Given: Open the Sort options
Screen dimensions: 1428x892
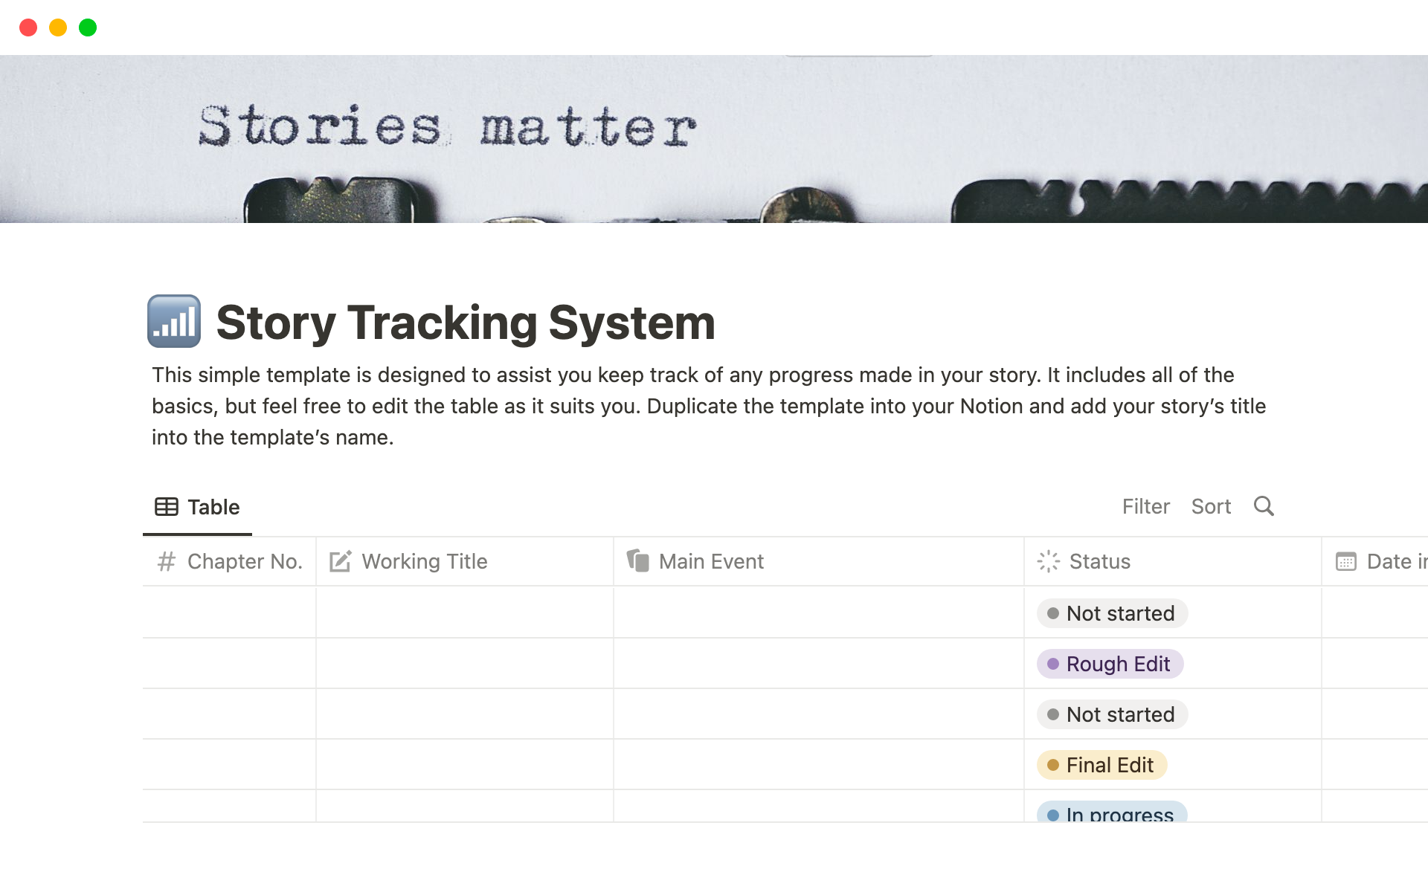Looking at the screenshot, I should [x=1211, y=506].
